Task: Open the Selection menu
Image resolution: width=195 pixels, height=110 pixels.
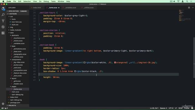Action: pos(27,1)
